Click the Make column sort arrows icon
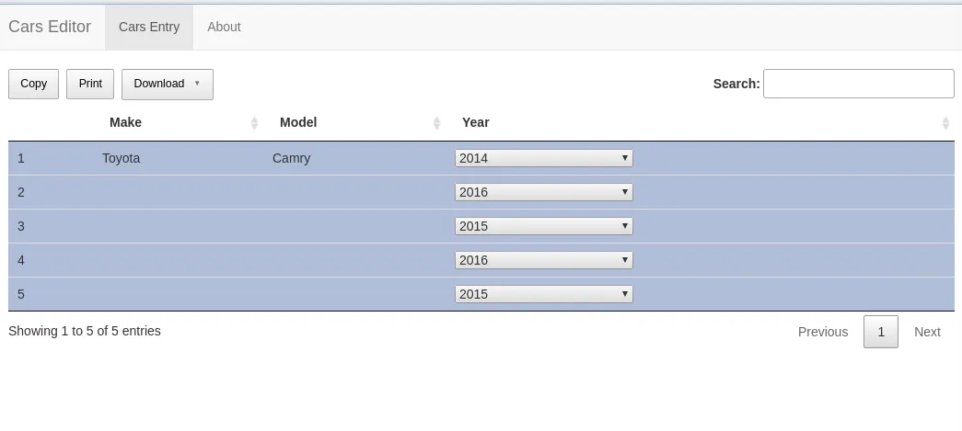 254,123
